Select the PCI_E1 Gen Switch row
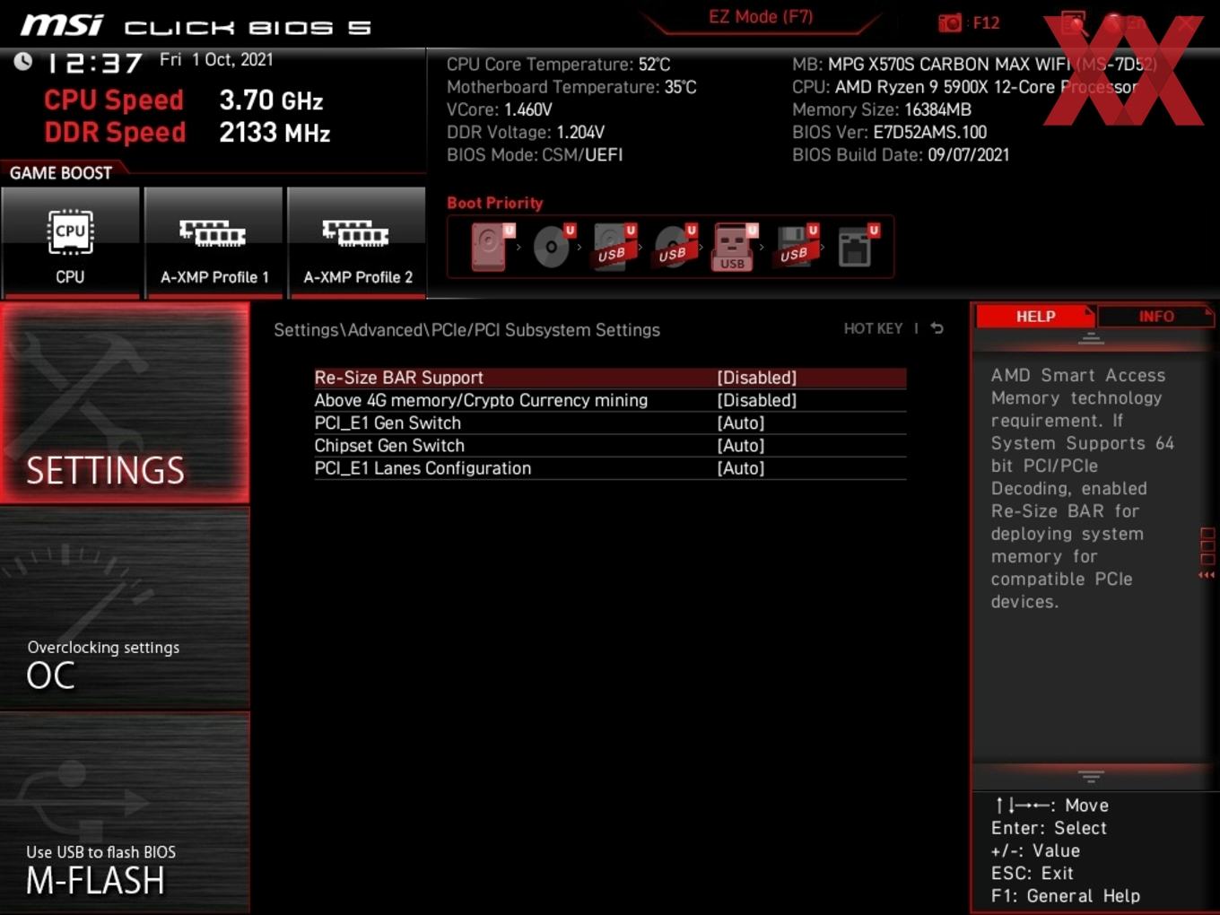Viewport: 1220px width, 915px height. 610,423
